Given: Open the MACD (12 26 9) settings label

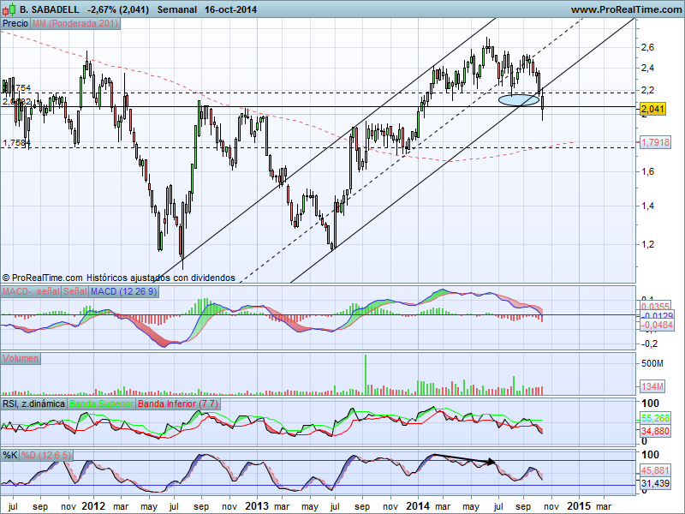Looking at the screenshot, I should click(123, 291).
